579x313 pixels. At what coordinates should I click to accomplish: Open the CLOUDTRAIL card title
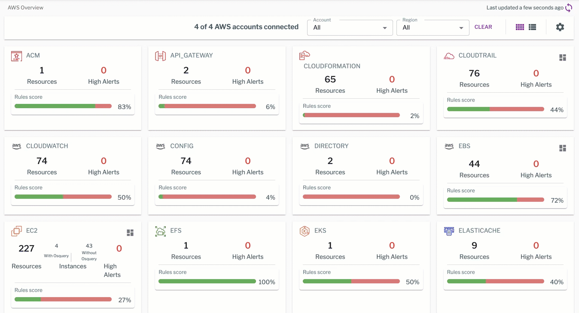pyautogui.click(x=478, y=55)
